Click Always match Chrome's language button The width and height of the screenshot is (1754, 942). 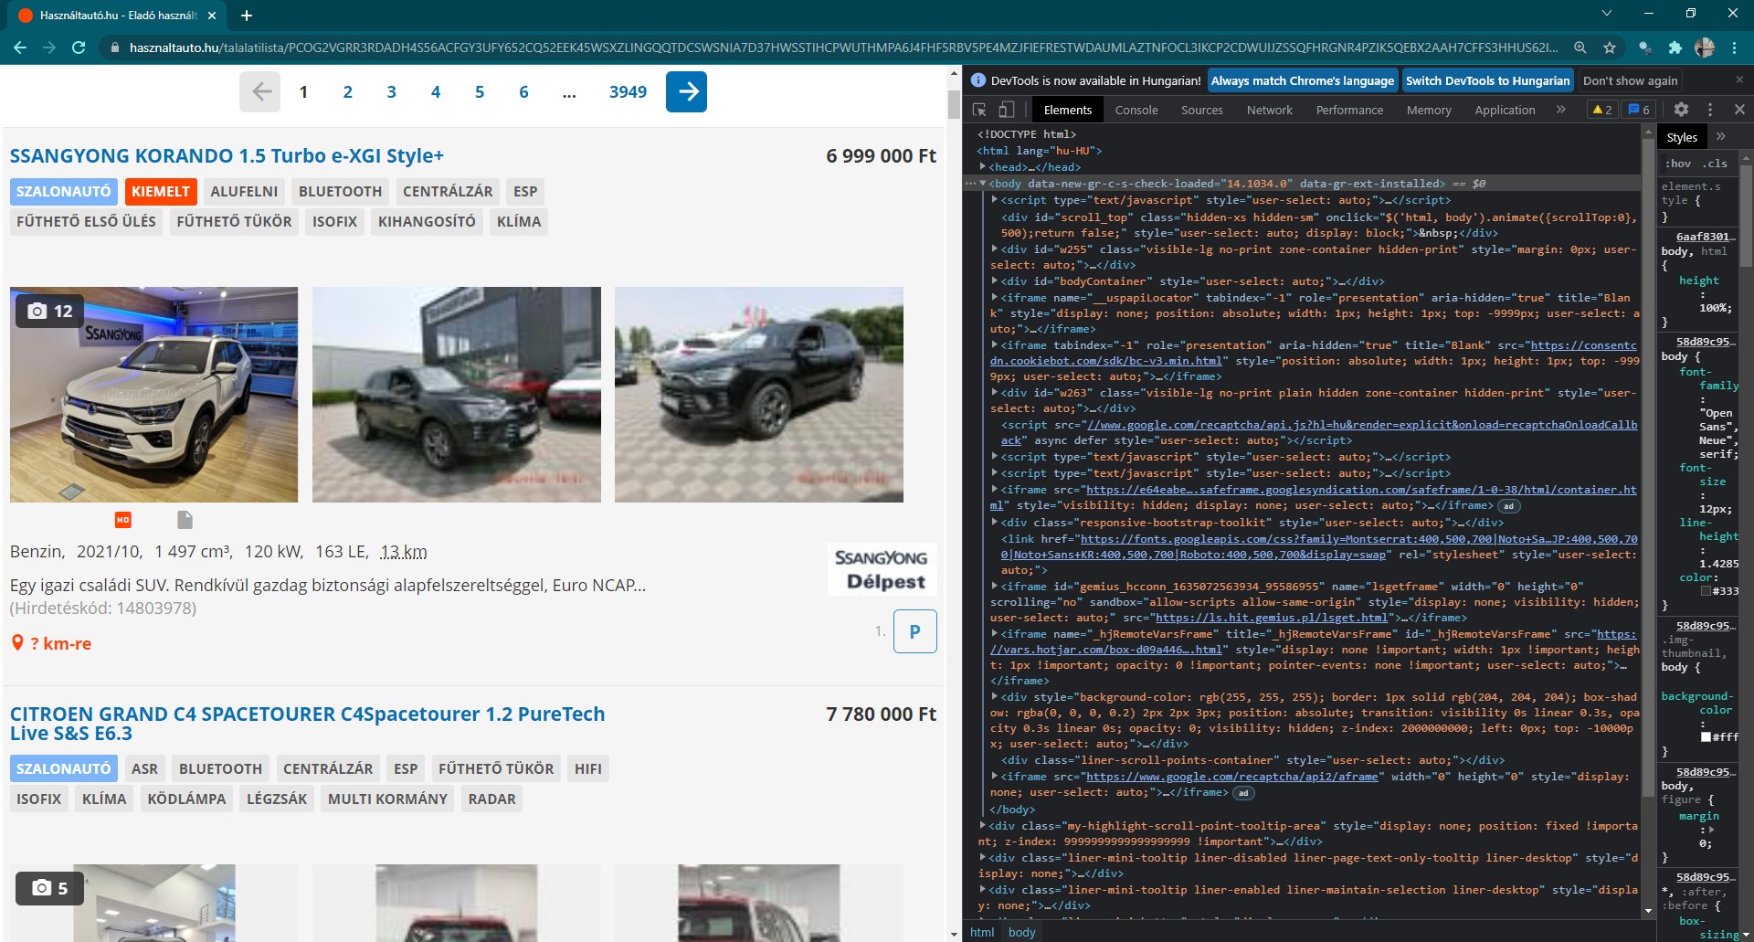coord(1302,80)
